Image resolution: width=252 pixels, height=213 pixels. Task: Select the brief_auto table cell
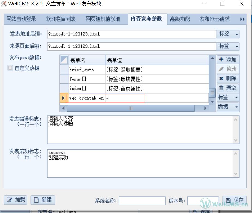coord(87,70)
